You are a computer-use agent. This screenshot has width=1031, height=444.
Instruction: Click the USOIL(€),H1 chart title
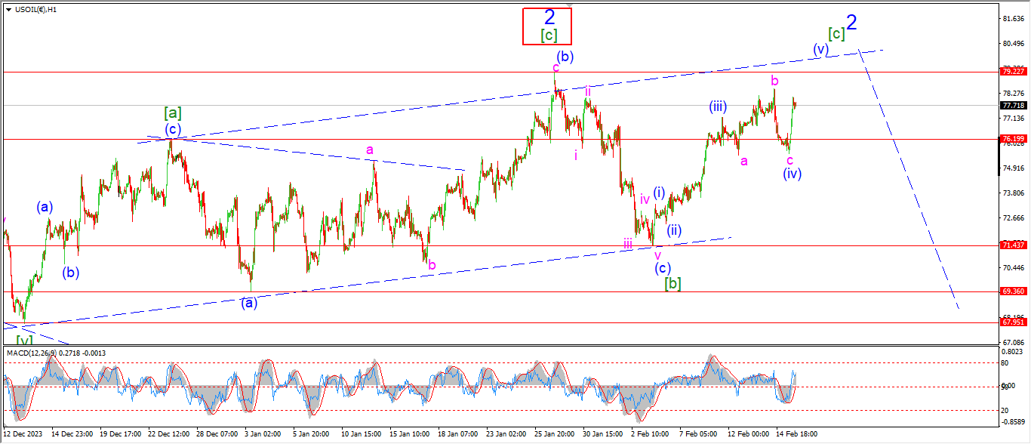(x=34, y=8)
